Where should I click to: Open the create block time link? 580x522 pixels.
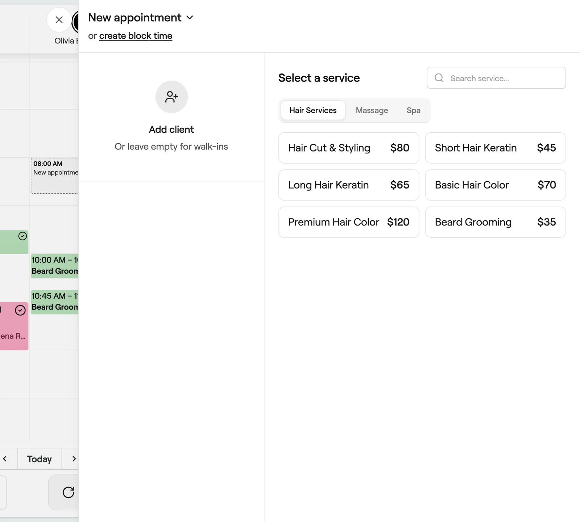tap(136, 36)
